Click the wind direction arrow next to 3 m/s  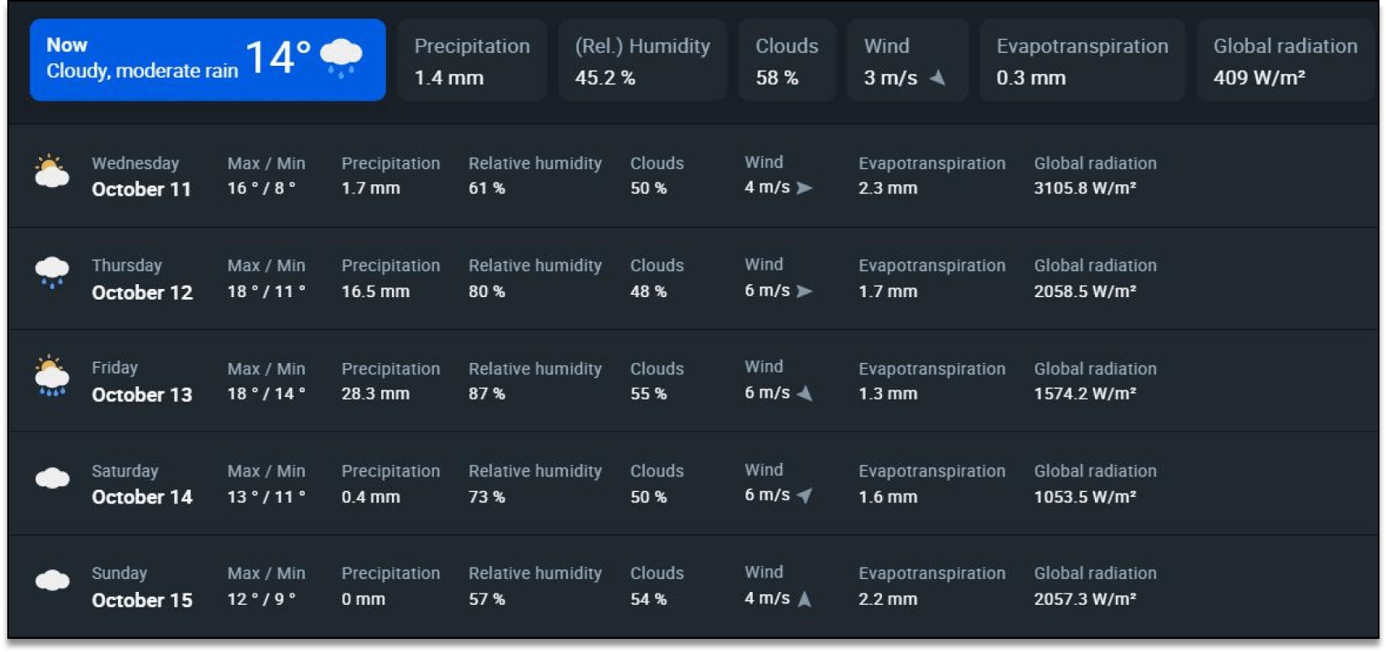tap(938, 78)
